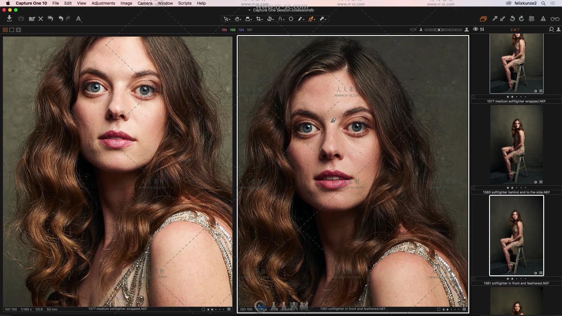The image size is (562, 316).
Task: Toggle exposure warning triangle icon
Action: 543,19
